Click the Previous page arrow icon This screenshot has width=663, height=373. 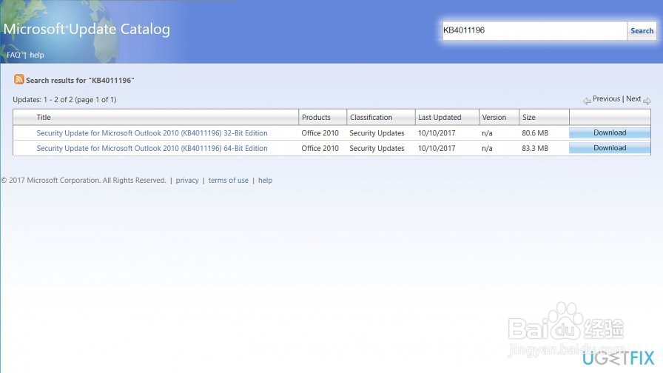(x=587, y=101)
